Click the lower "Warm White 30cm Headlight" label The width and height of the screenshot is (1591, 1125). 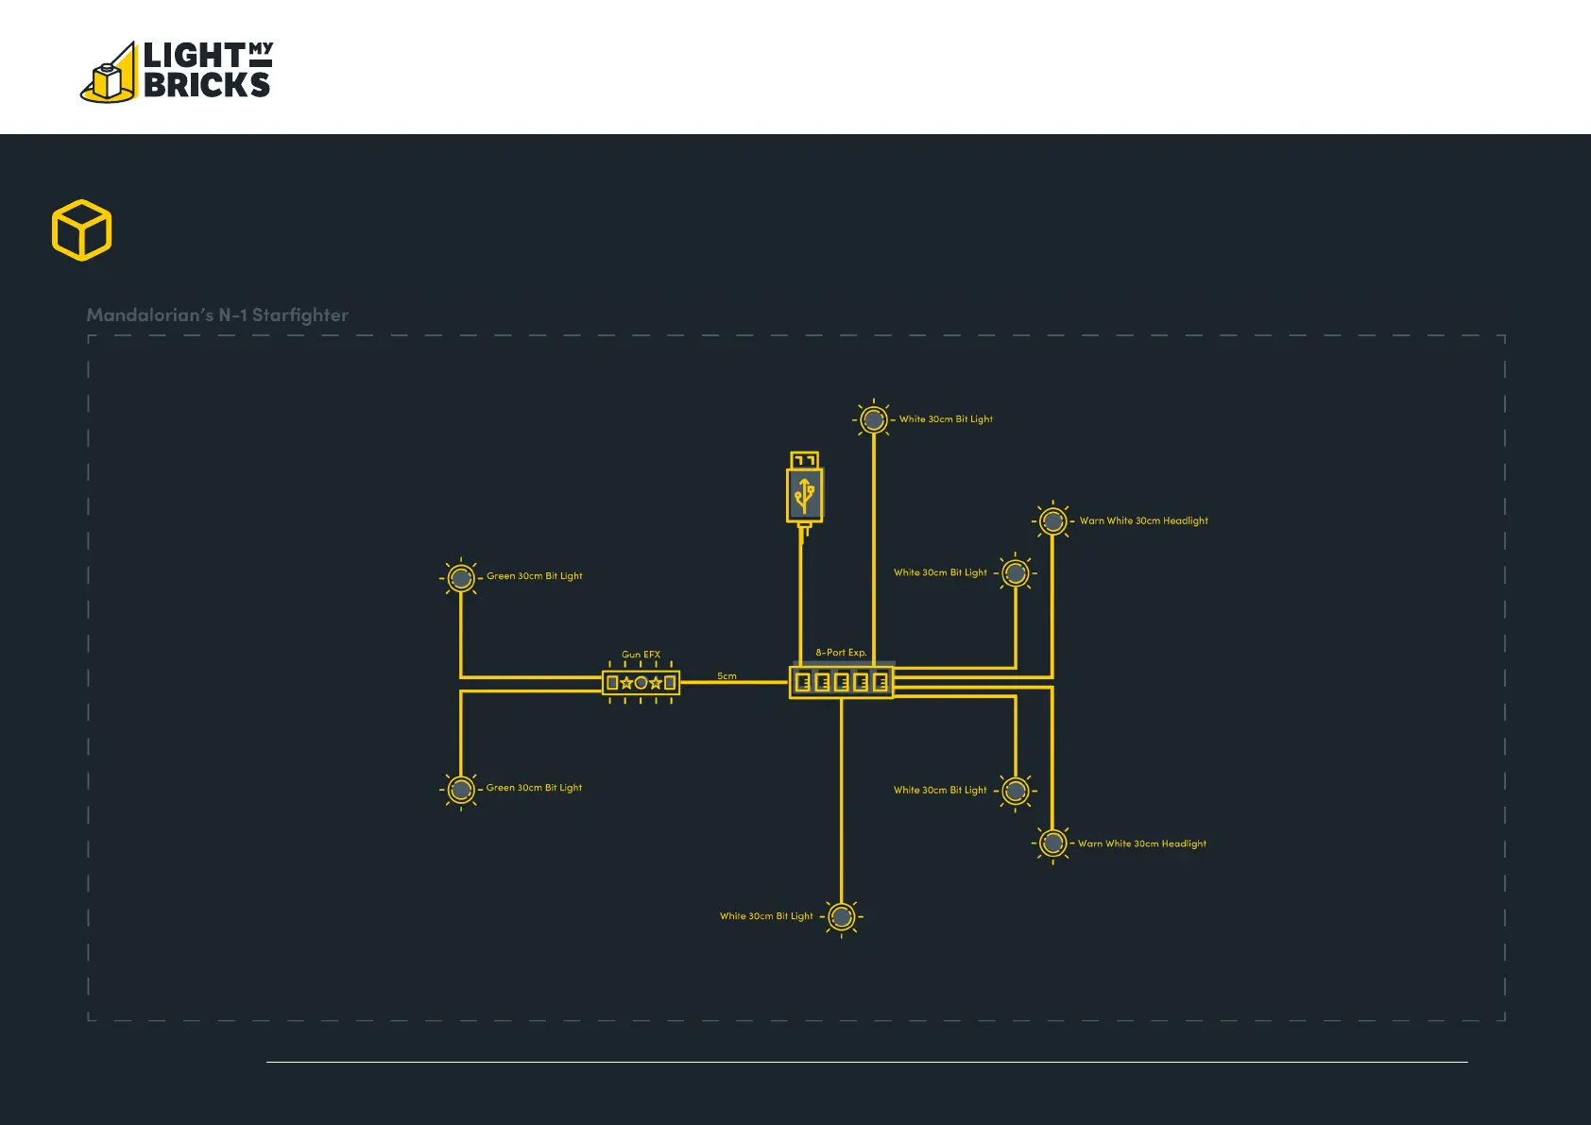(1142, 844)
